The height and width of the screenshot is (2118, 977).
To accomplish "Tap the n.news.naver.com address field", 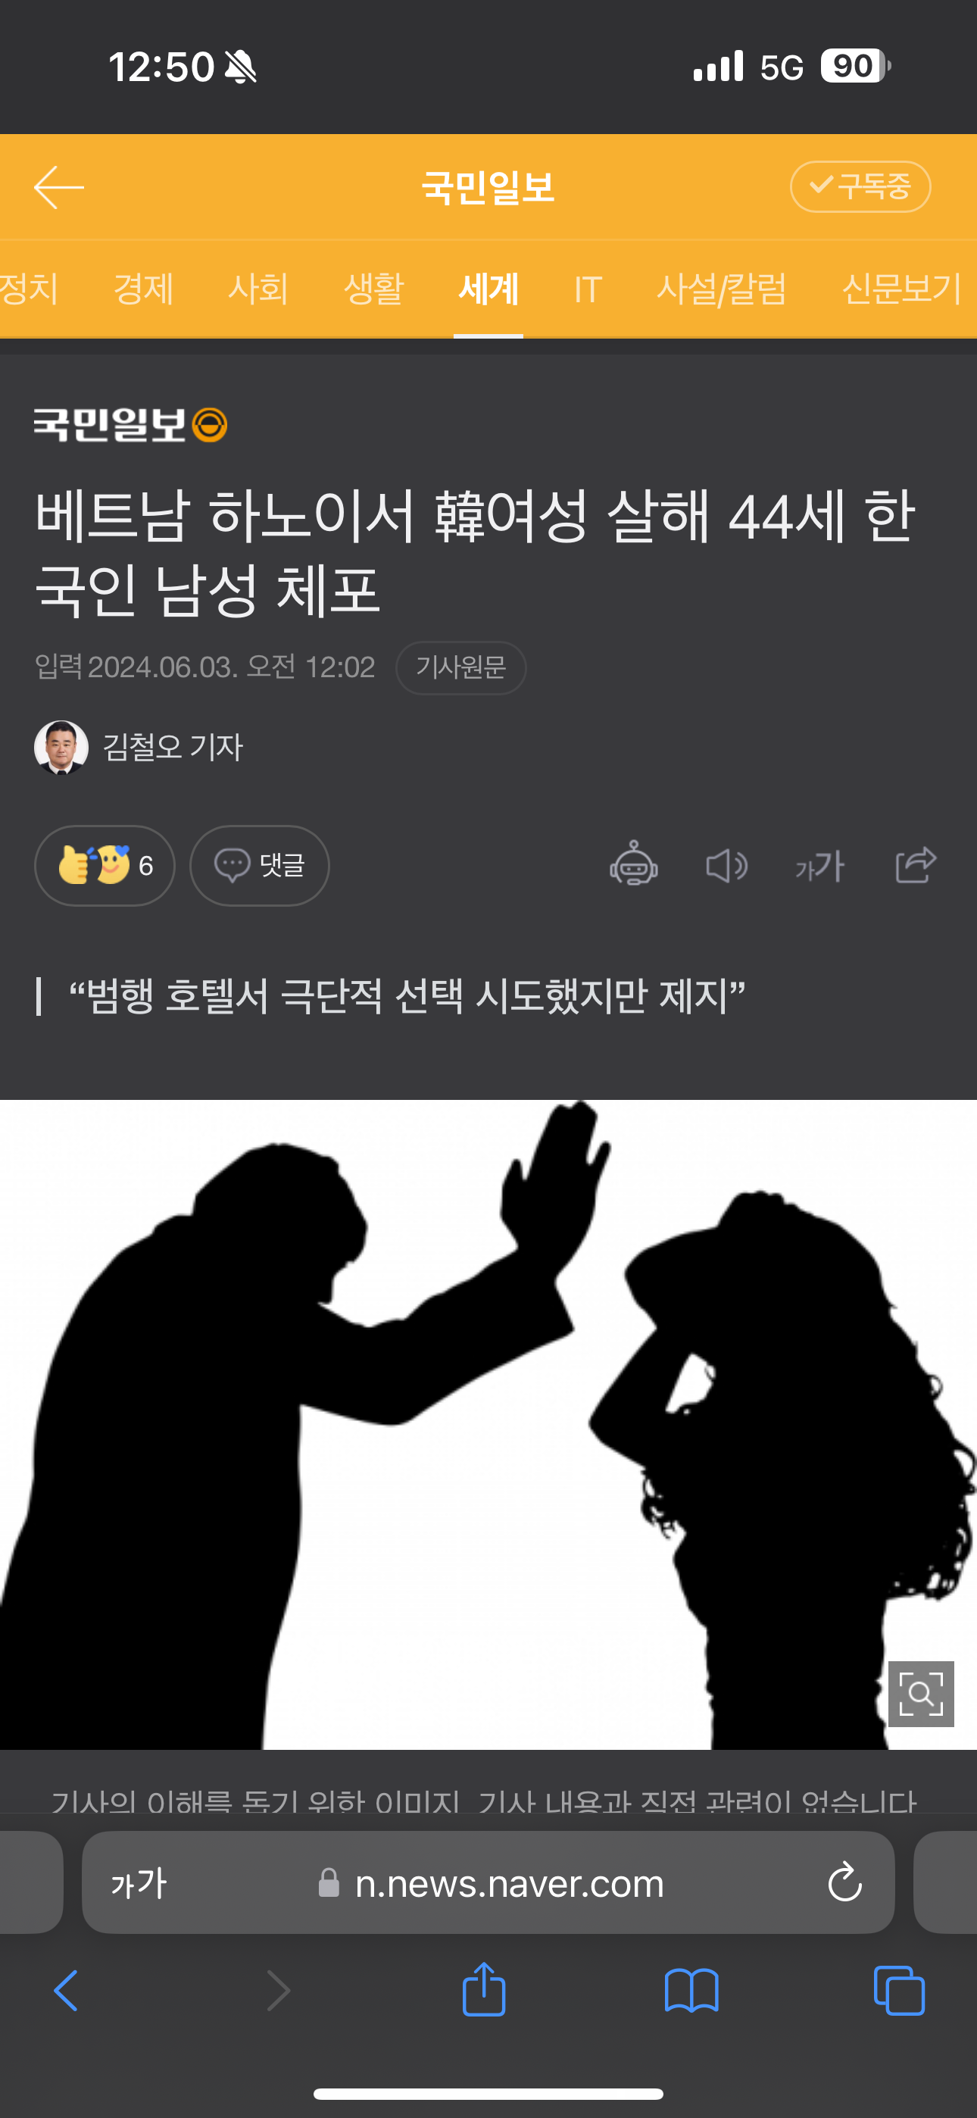I will point(488,1882).
